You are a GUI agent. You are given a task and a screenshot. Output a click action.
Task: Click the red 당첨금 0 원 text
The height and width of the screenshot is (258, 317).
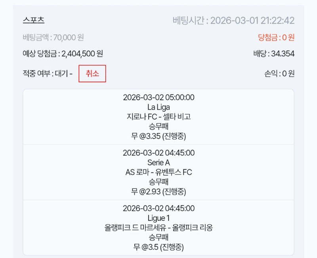(x=276, y=38)
